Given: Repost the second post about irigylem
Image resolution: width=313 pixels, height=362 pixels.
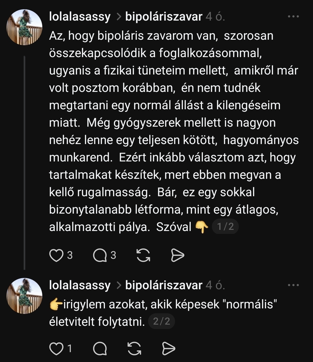Looking at the screenshot, I should pos(134,349).
